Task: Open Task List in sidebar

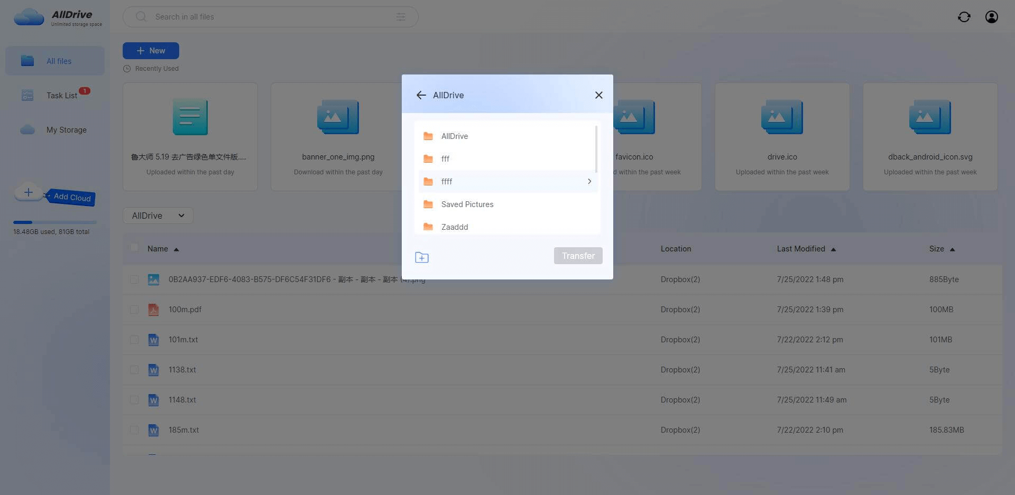Action: pyautogui.click(x=55, y=95)
